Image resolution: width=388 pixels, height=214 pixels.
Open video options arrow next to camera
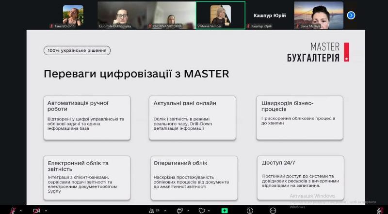coord(46,211)
